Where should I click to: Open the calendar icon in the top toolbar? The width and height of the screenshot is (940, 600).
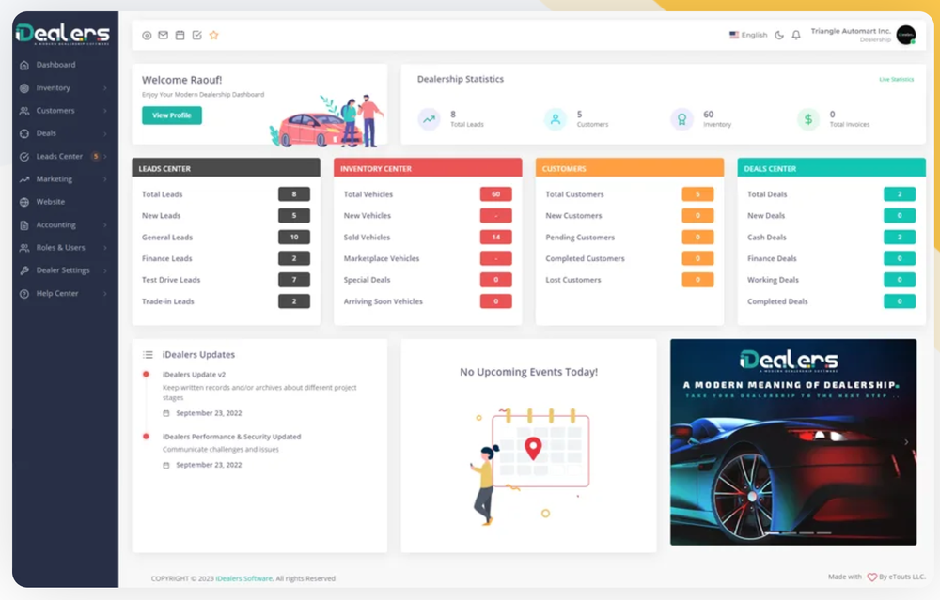(179, 35)
